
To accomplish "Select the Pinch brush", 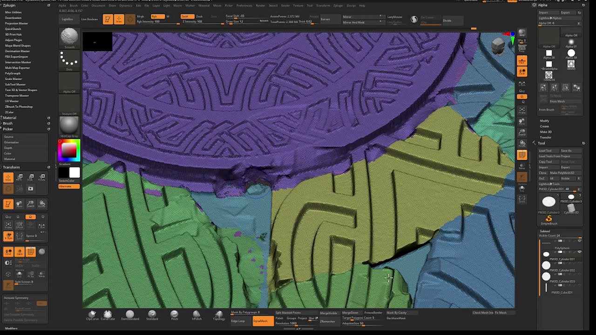I will click(174, 315).
